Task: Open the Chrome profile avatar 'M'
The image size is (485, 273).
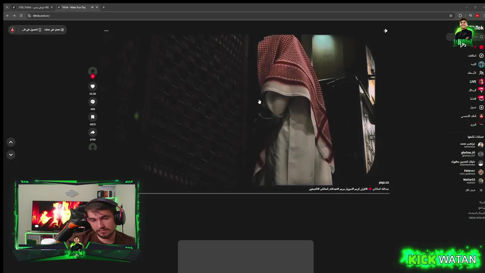Action: [x=477, y=16]
